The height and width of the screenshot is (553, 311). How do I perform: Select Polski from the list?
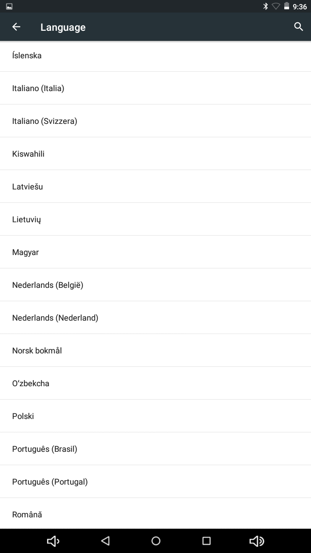155,416
